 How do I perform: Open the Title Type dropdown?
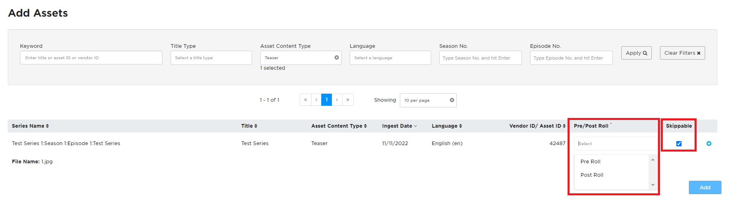coord(211,58)
